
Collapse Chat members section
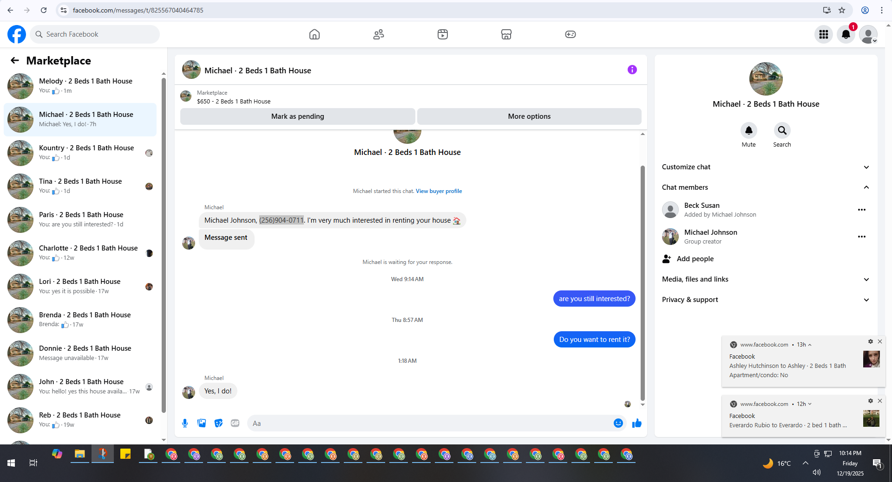pyautogui.click(x=766, y=187)
